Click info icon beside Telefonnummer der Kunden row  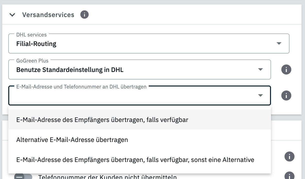(289, 175)
